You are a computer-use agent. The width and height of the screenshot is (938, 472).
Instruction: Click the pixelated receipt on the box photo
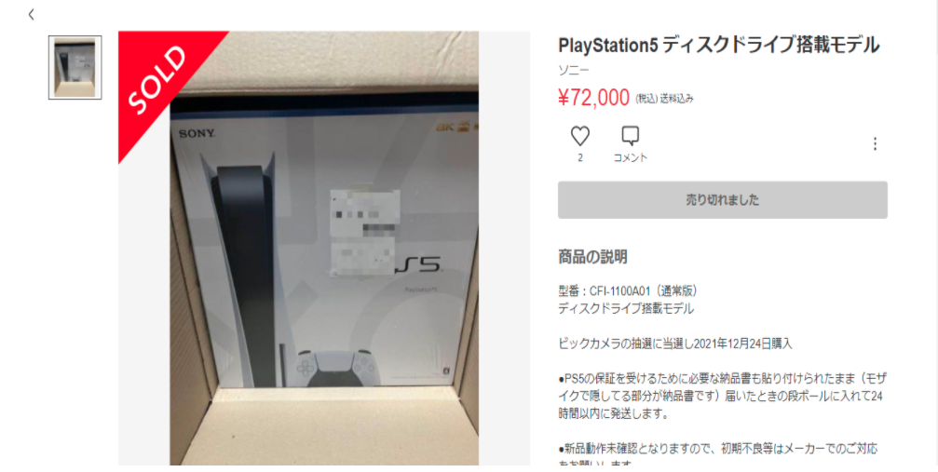(365, 234)
